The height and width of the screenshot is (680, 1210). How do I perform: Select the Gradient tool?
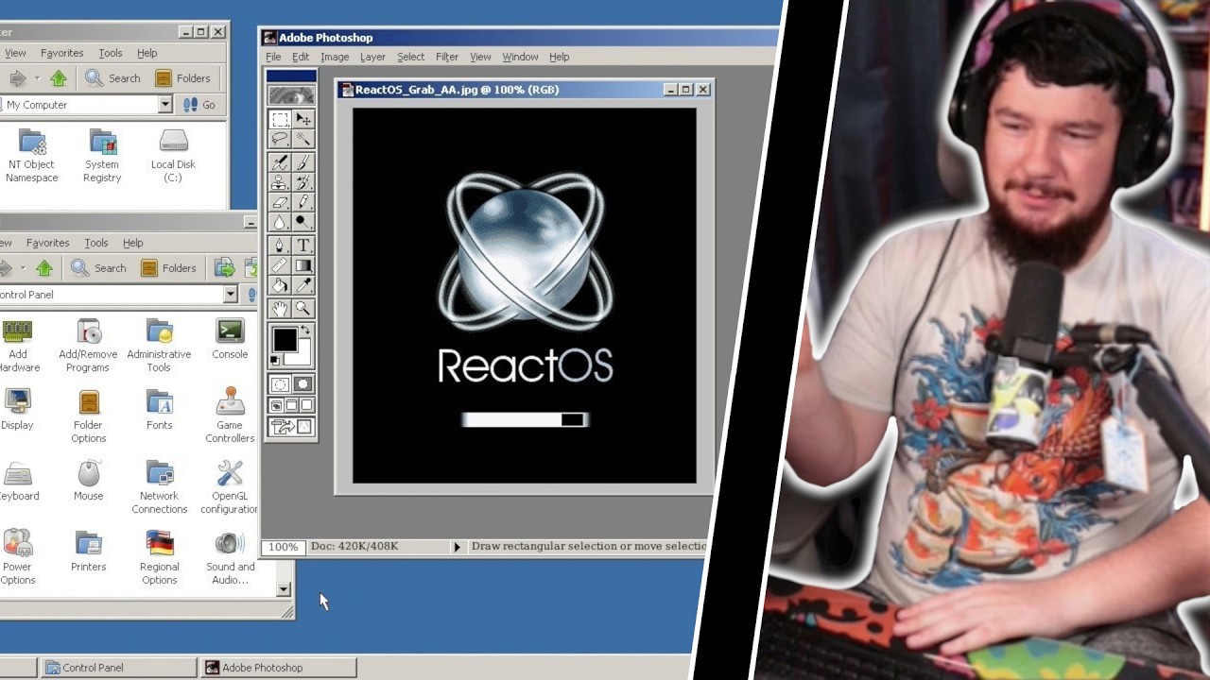point(302,264)
